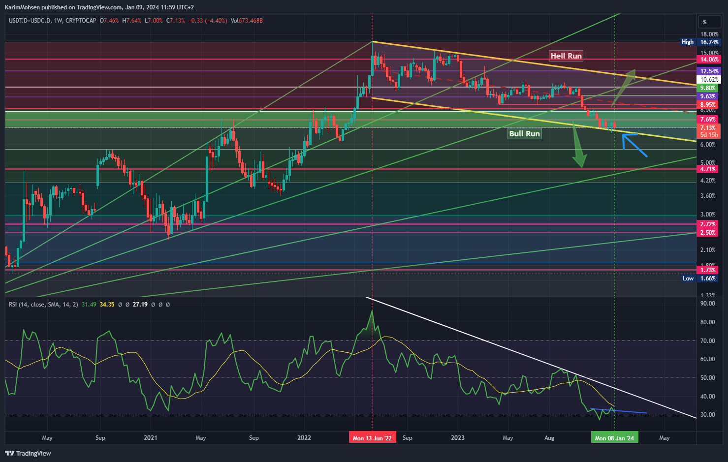Click the TradingView logo
728x462 pixels.
(28, 453)
